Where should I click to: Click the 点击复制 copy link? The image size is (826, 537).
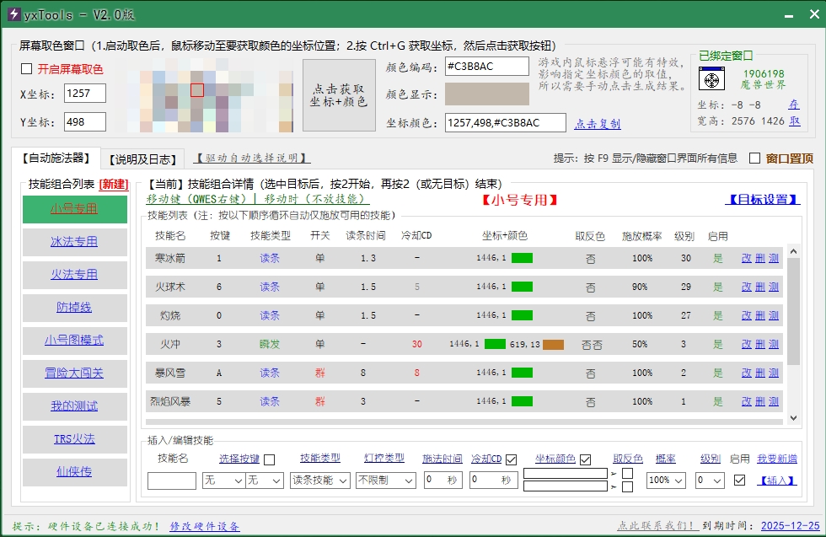[597, 124]
